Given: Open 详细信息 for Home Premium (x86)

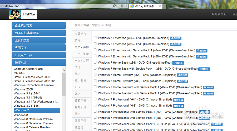Looking at the screenshot, I should [x=182, y=81].
